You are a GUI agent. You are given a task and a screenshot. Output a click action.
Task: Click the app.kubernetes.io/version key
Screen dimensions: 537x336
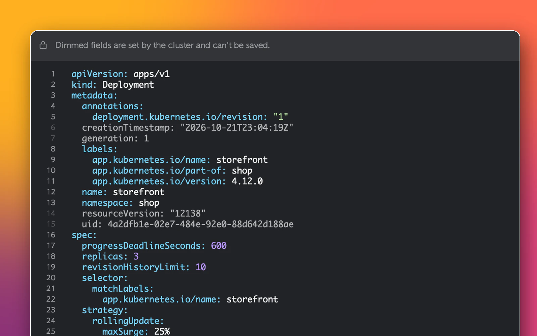(x=159, y=181)
